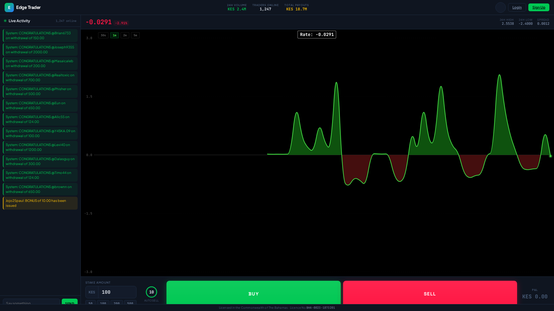Open the Login link

point(517,7)
